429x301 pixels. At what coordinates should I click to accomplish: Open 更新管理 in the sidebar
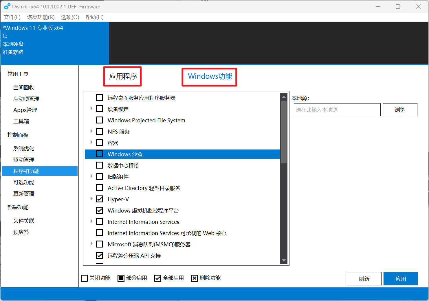24,193
